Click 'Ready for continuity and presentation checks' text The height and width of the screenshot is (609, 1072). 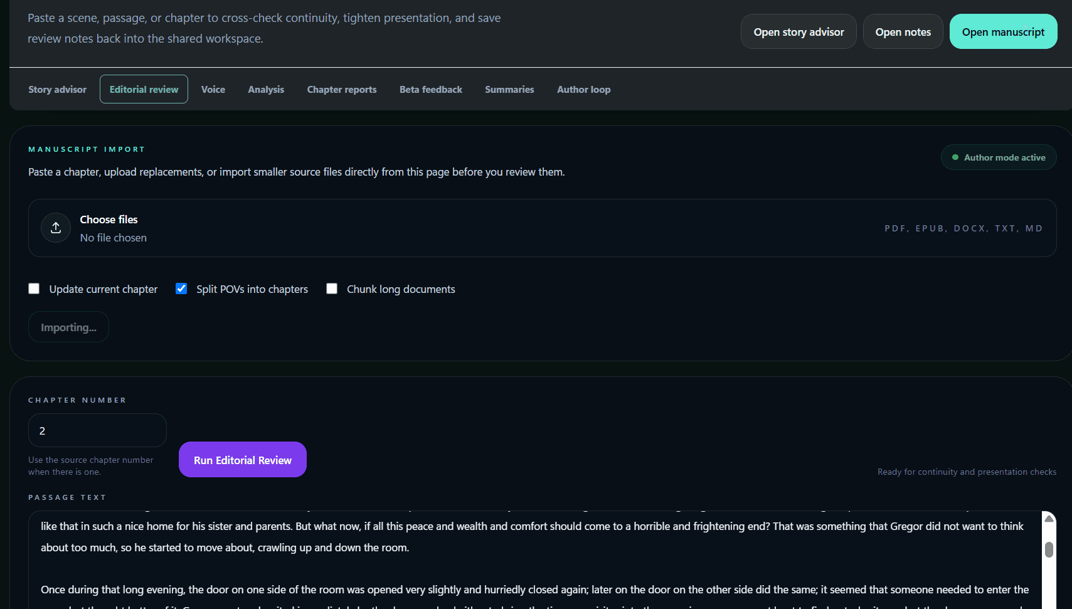tap(967, 472)
